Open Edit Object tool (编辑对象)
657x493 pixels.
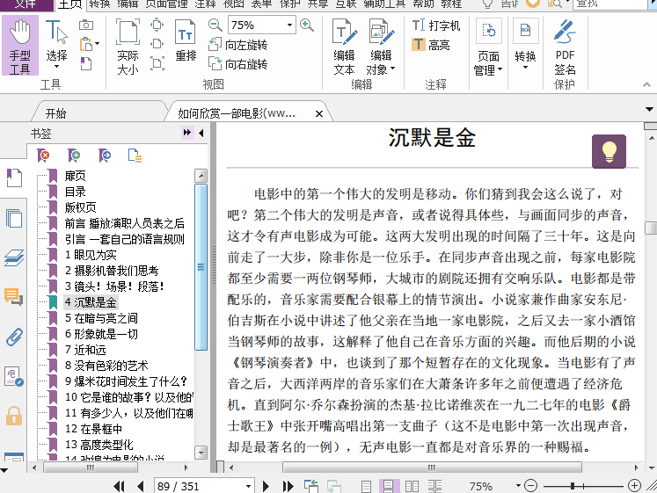tap(381, 46)
